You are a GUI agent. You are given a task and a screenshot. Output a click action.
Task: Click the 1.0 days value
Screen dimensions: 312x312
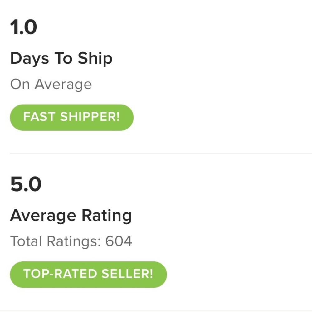pos(24,27)
